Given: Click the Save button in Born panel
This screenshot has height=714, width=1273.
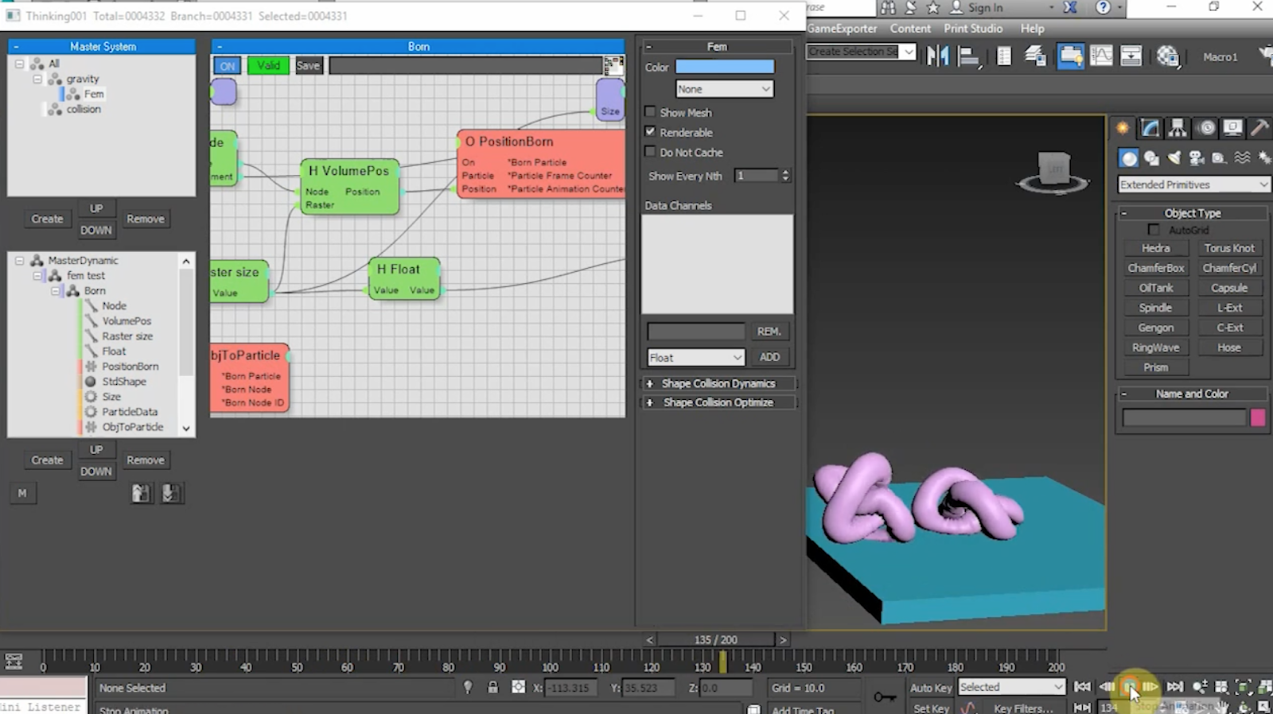Looking at the screenshot, I should 308,65.
